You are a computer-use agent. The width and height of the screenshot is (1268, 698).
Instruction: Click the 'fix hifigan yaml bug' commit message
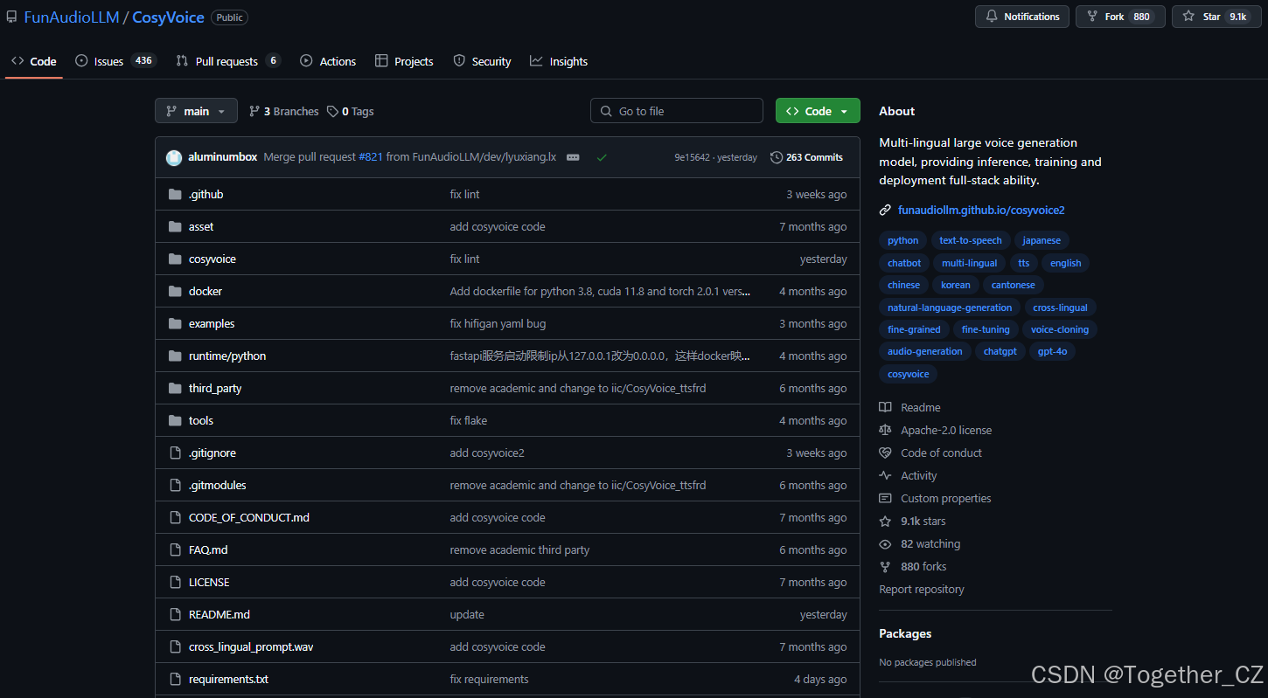click(498, 323)
